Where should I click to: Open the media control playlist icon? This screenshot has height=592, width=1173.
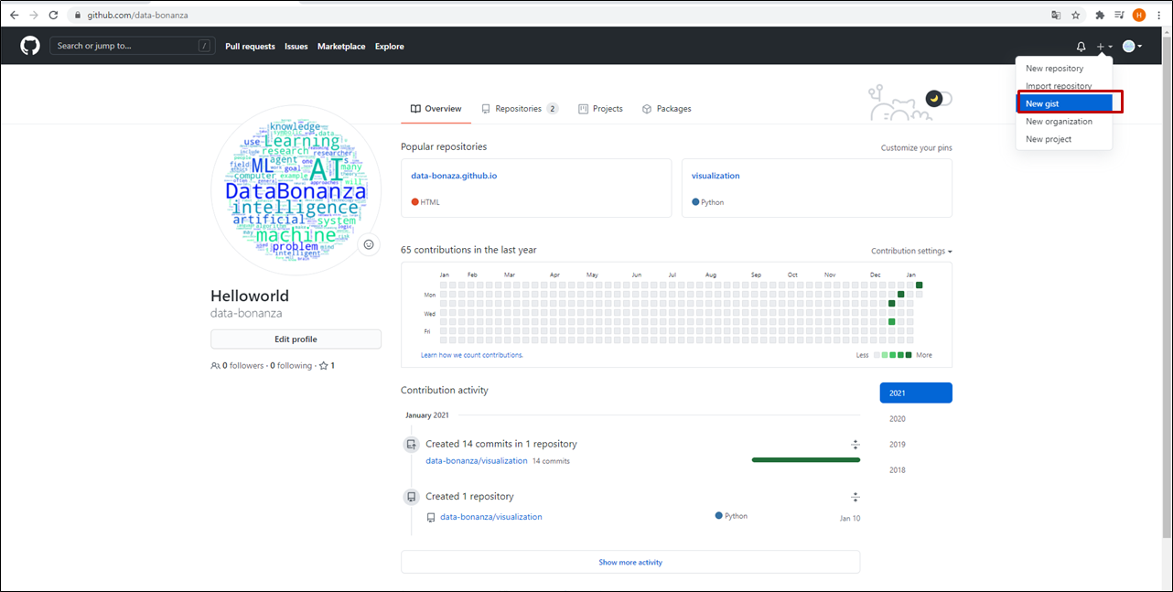[x=1119, y=15]
